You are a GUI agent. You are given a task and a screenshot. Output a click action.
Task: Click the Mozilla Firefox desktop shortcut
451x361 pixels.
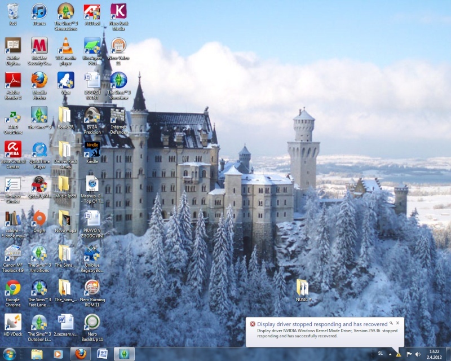39,86
